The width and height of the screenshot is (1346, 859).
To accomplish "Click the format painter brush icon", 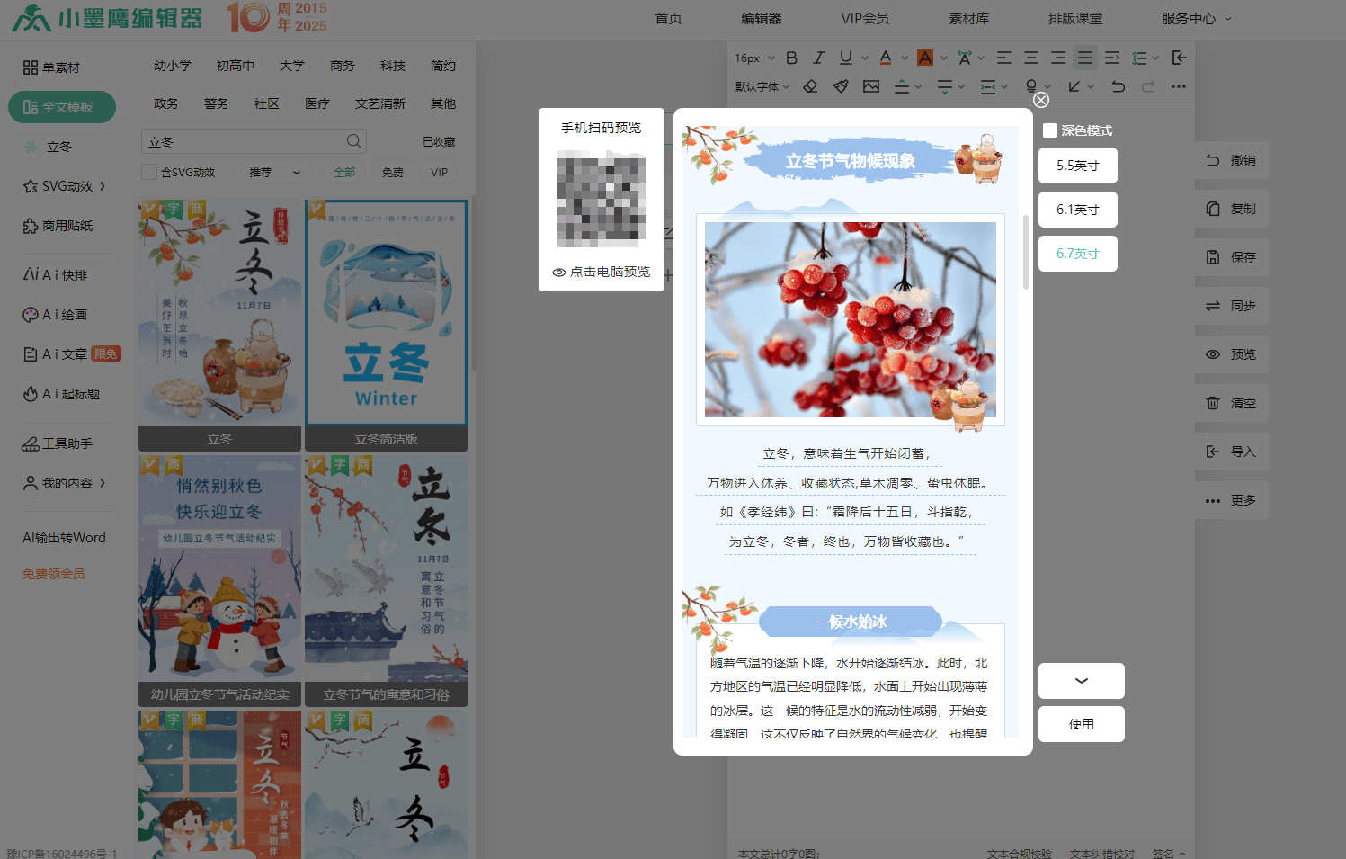I will coord(841,86).
